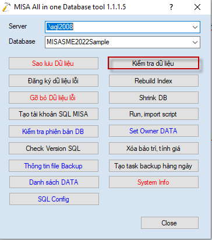Show Danh sách DATA
This screenshot has width=212, height=240.
[x=54, y=182]
